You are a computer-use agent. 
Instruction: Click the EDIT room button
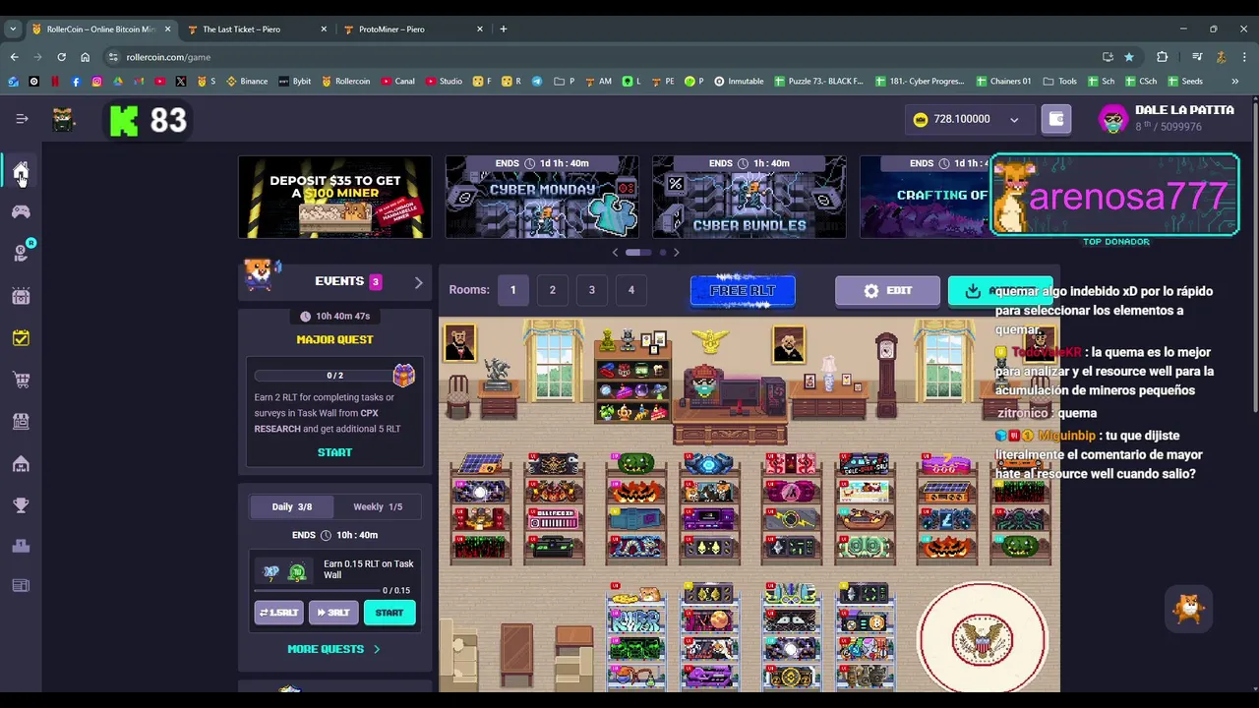(887, 291)
